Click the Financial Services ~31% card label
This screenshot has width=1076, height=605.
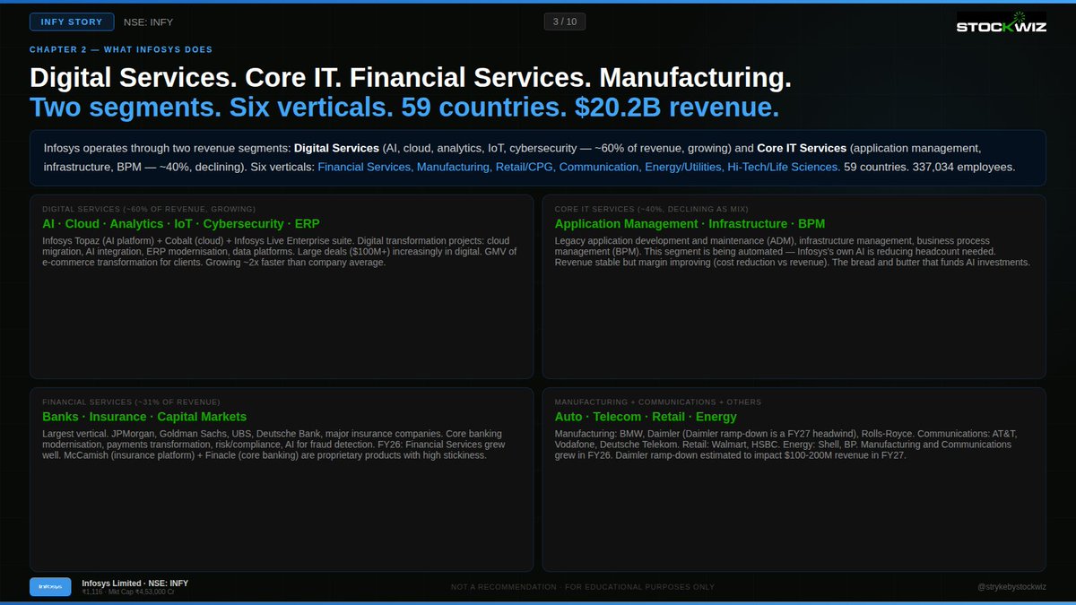tap(131, 402)
